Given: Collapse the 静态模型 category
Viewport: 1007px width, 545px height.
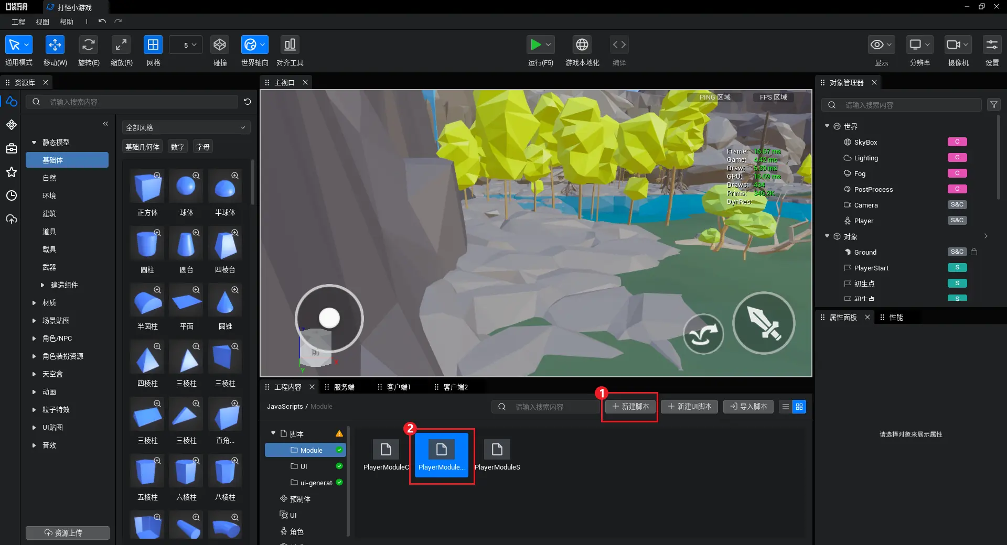Looking at the screenshot, I should coord(34,143).
